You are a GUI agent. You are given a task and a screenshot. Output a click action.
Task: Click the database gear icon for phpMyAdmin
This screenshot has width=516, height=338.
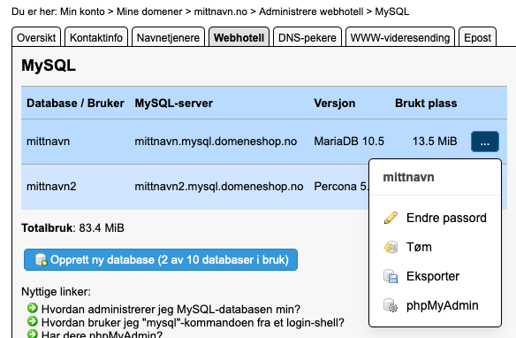[x=391, y=305]
